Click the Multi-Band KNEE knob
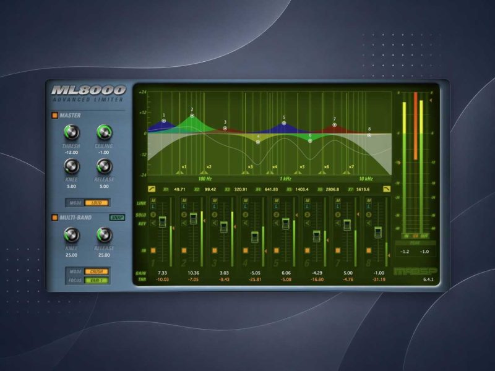This screenshot has width=495, height=371. tap(72, 235)
